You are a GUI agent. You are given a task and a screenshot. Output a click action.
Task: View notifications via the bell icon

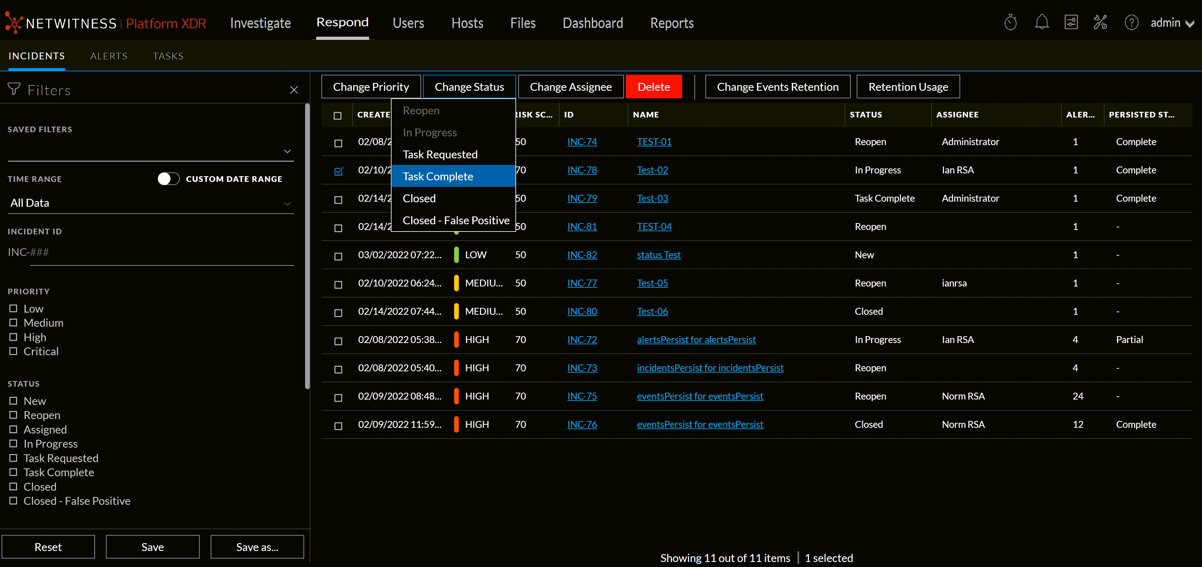point(1042,22)
